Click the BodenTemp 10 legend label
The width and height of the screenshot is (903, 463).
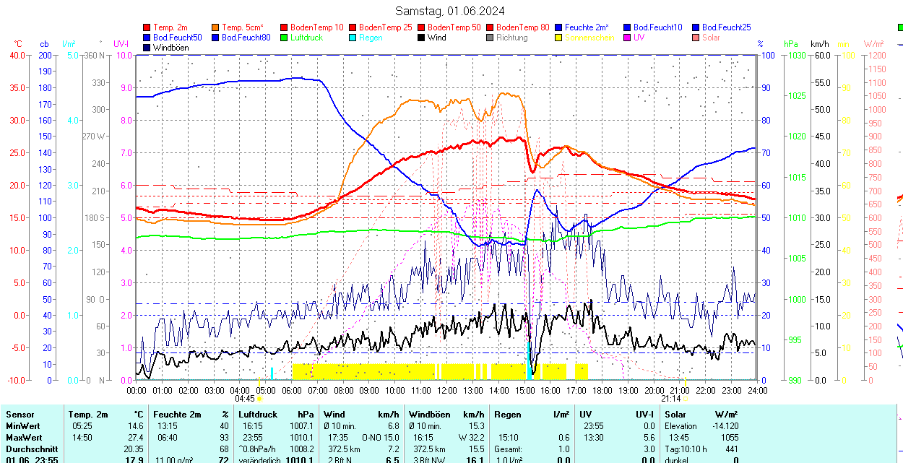[317, 27]
